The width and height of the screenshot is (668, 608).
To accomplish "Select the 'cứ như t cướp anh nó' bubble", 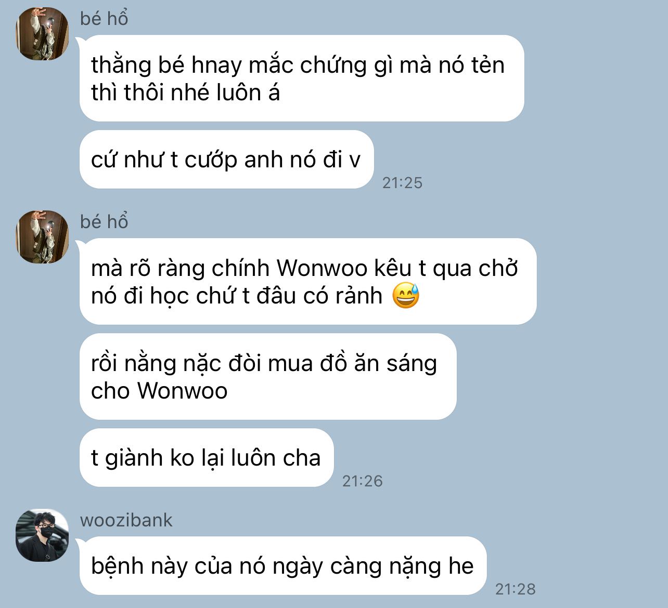I will (x=227, y=160).
